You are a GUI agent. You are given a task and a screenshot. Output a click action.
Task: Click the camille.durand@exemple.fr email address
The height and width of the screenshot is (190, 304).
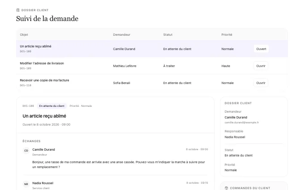(242, 122)
